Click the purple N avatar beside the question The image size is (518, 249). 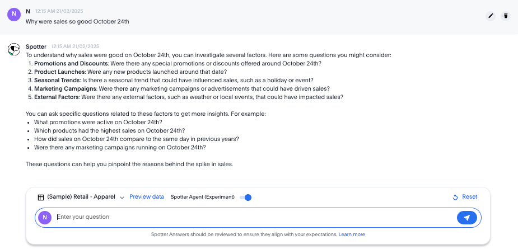(x=14, y=14)
